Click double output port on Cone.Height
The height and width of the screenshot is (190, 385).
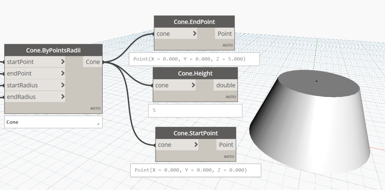coord(225,85)
